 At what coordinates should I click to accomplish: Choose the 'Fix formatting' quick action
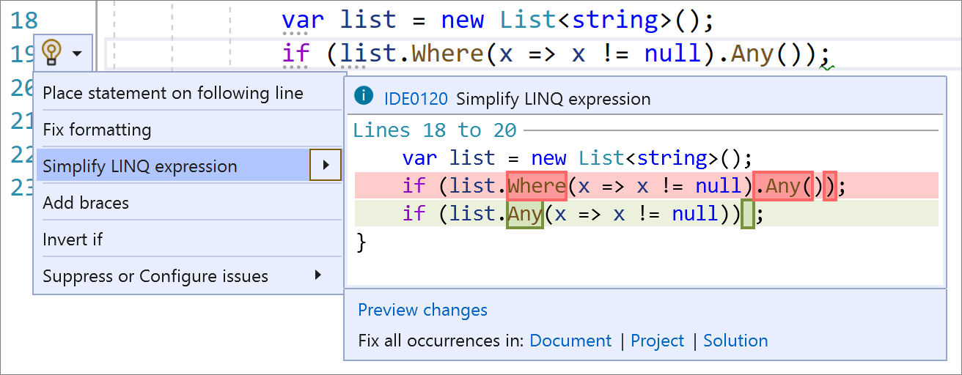[97, 130]
